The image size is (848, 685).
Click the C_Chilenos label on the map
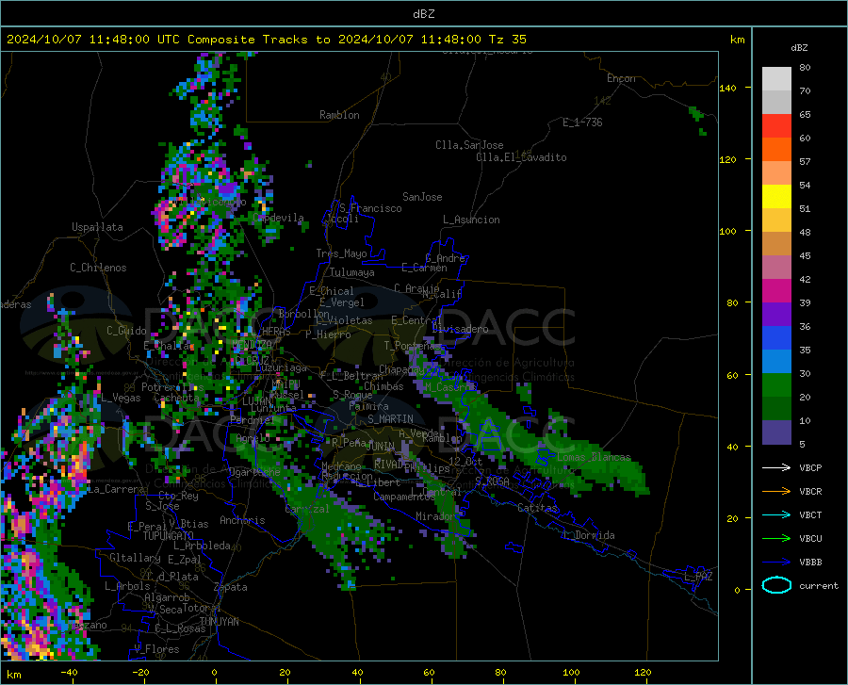tap(98, 268)
